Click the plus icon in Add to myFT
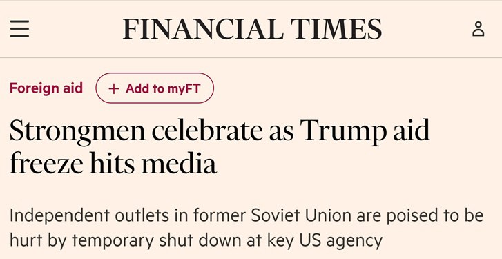Image resolution: width=502 pixels, height=259 pixels. pos(114,88)
